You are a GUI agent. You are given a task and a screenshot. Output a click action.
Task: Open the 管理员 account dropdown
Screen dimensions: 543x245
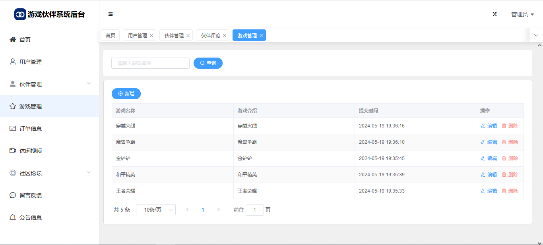[x=522, y=14]
